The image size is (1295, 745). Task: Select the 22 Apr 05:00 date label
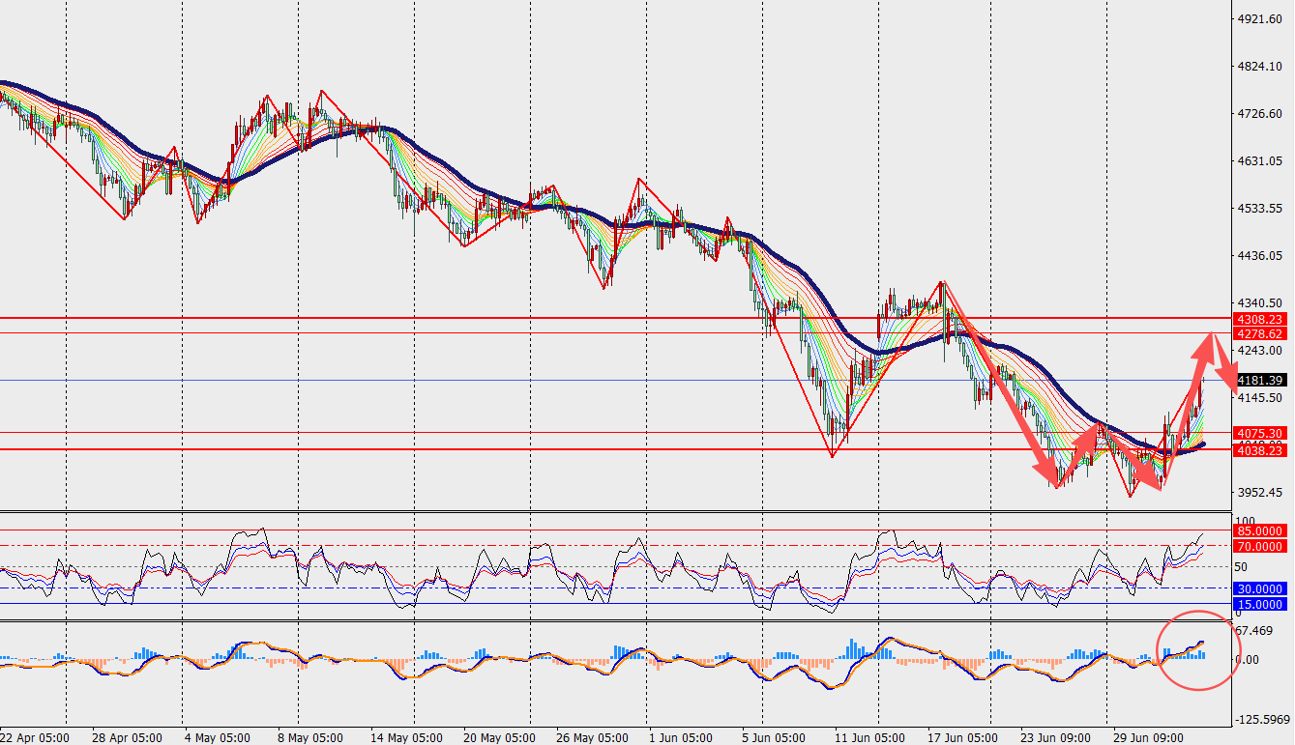tap(35, 737)
